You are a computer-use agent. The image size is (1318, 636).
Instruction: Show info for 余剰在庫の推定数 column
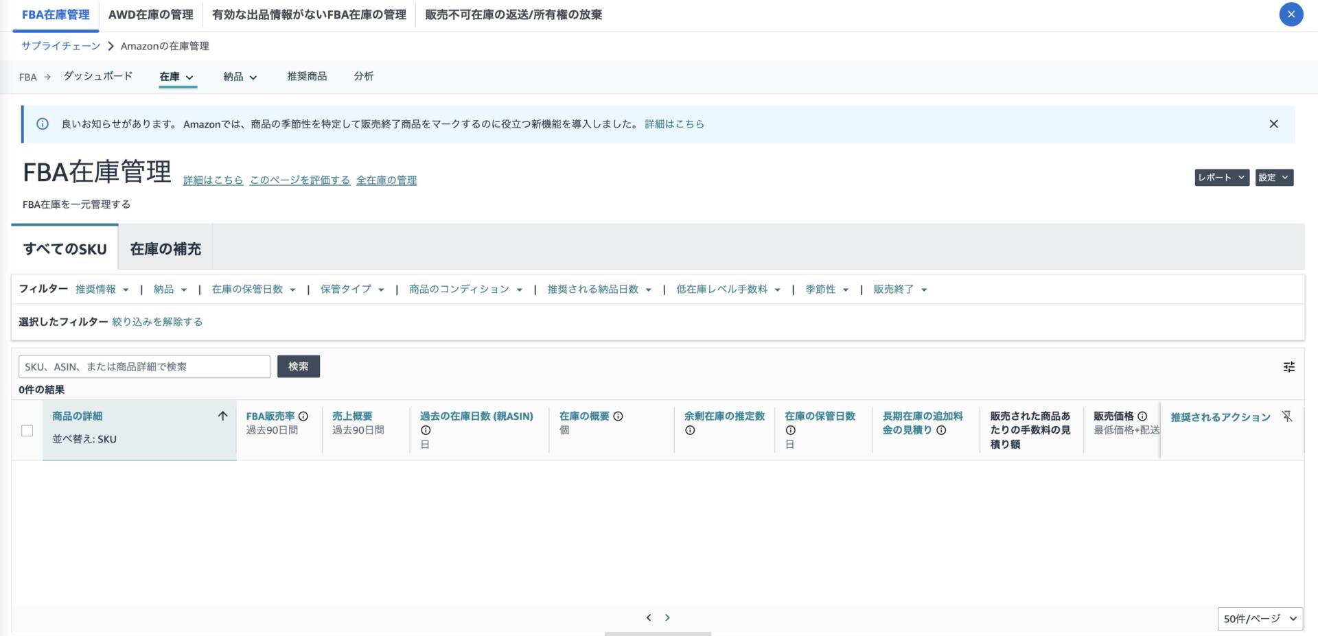click(x=690, y=430)
